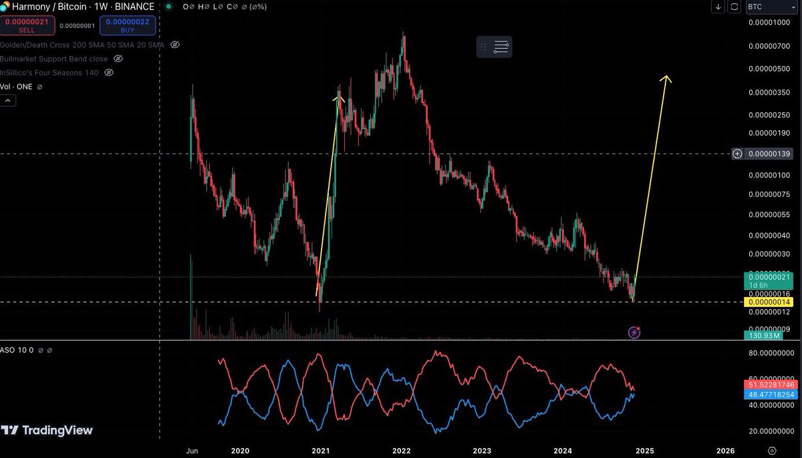The height and width of the screenshot is (458, 802).
Task: Click price axis level 0.00000030
Action: [x=769, y=254]
